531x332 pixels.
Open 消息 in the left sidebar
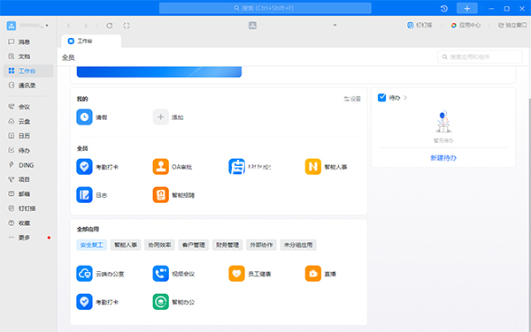coord(24,41)
